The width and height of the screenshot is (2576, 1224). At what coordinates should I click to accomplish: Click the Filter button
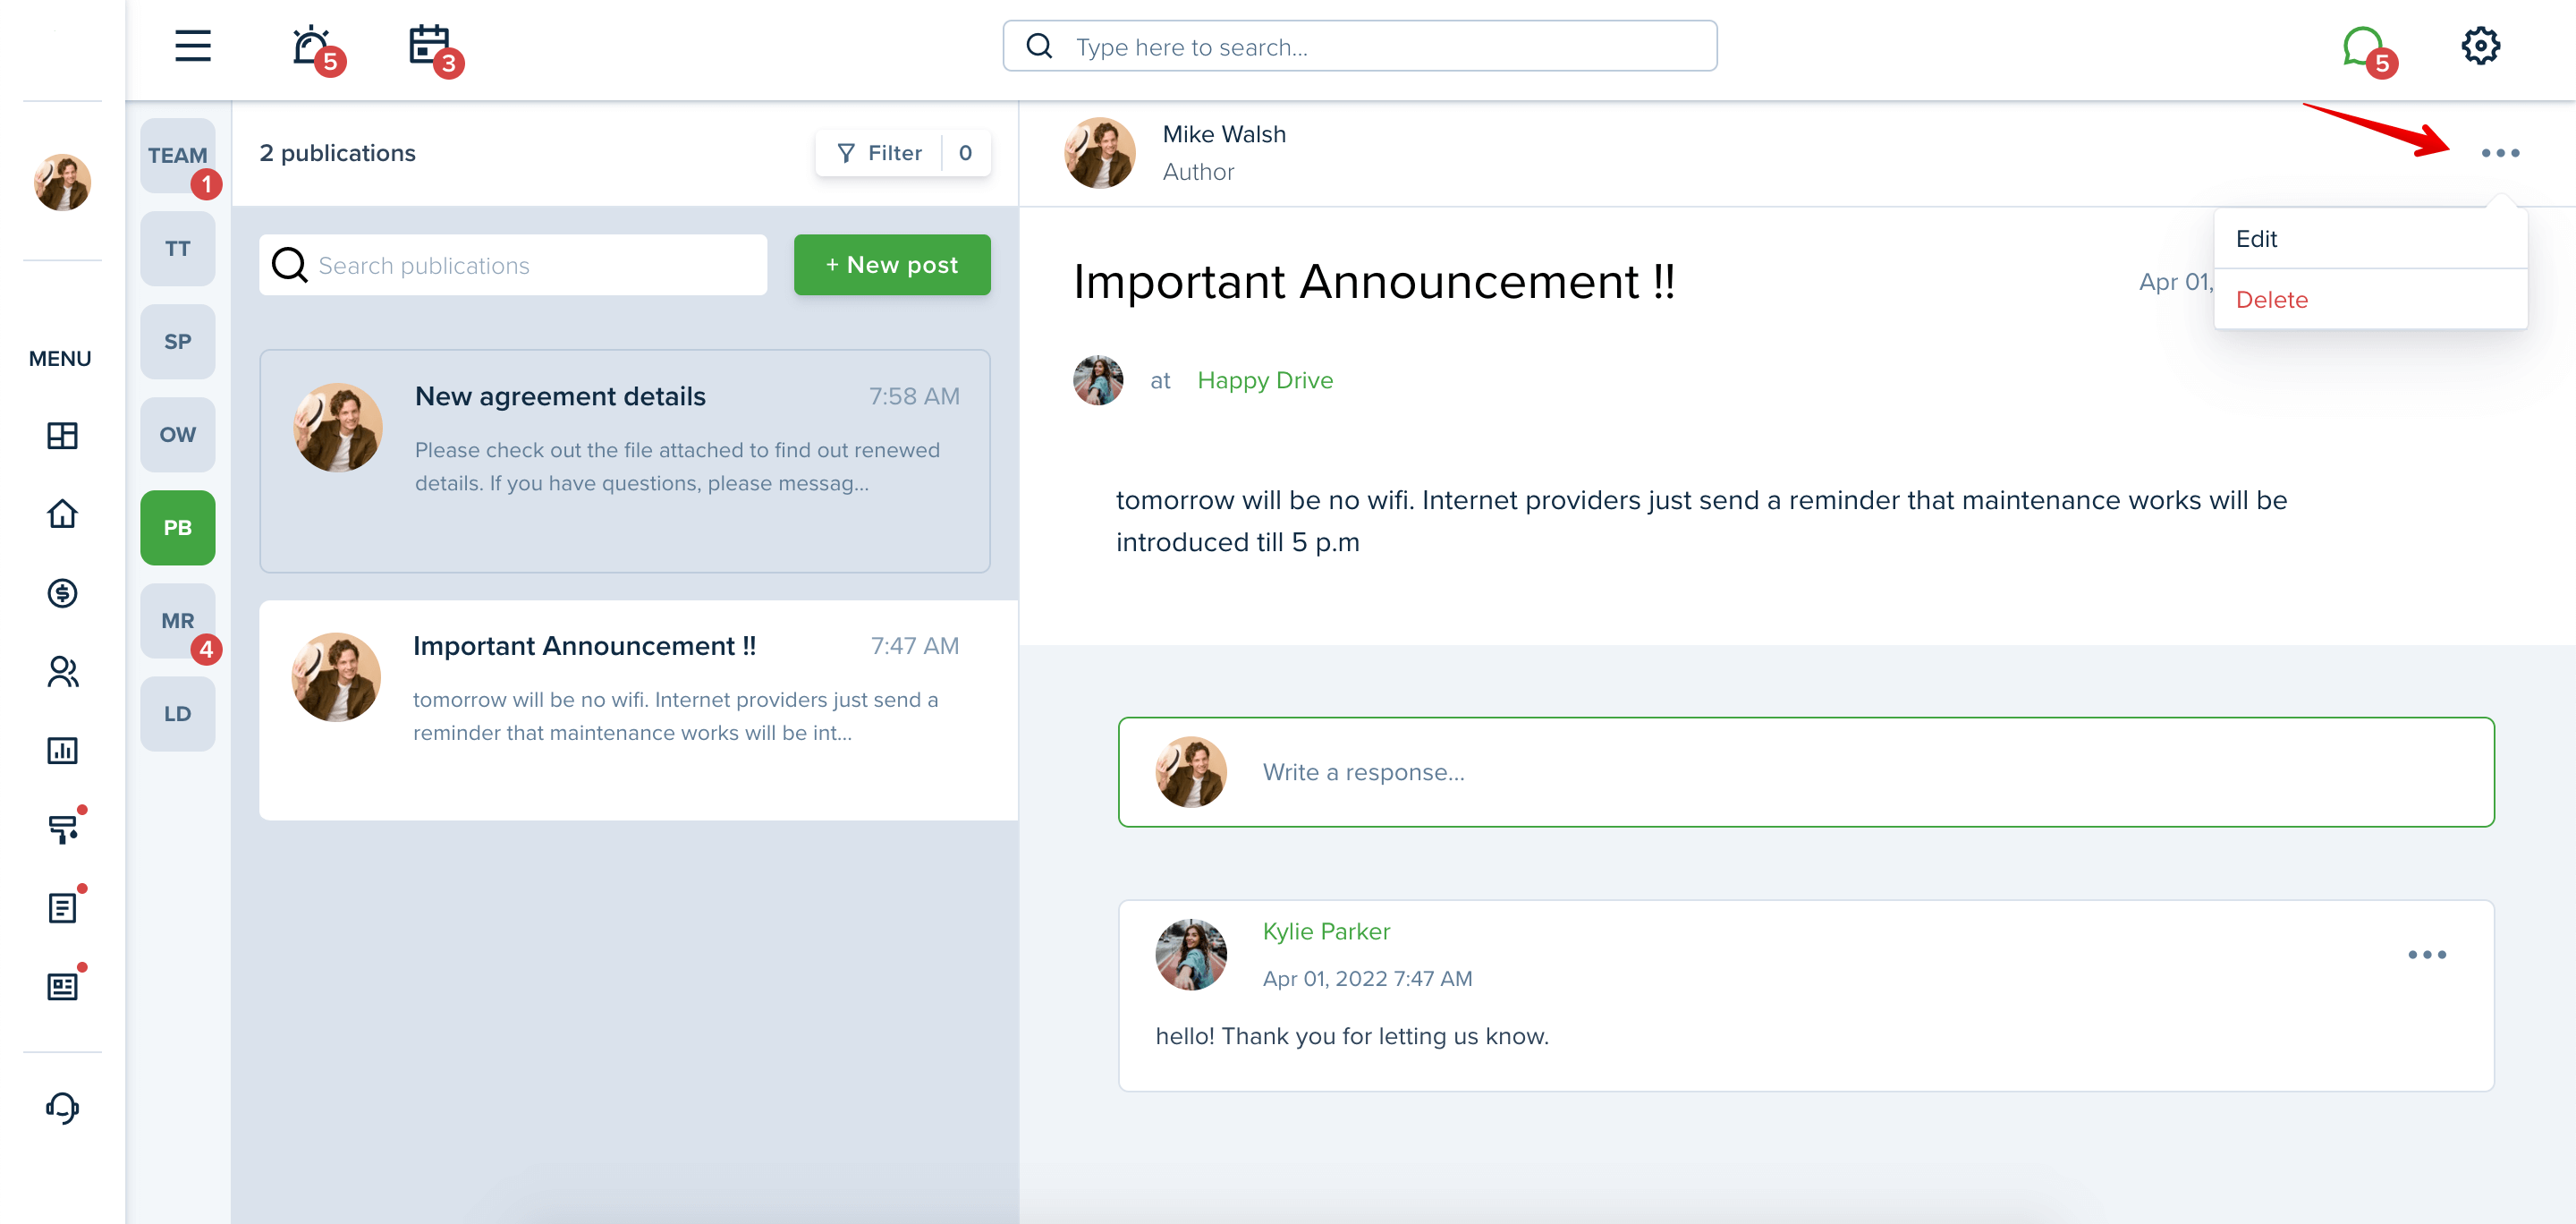(x=879, y=153)
